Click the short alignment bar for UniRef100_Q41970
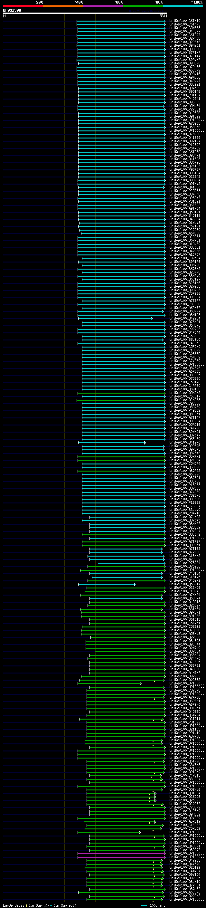 point(112,443)
